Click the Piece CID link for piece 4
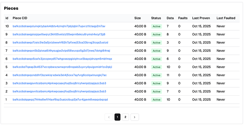 [x=59, y=75]
